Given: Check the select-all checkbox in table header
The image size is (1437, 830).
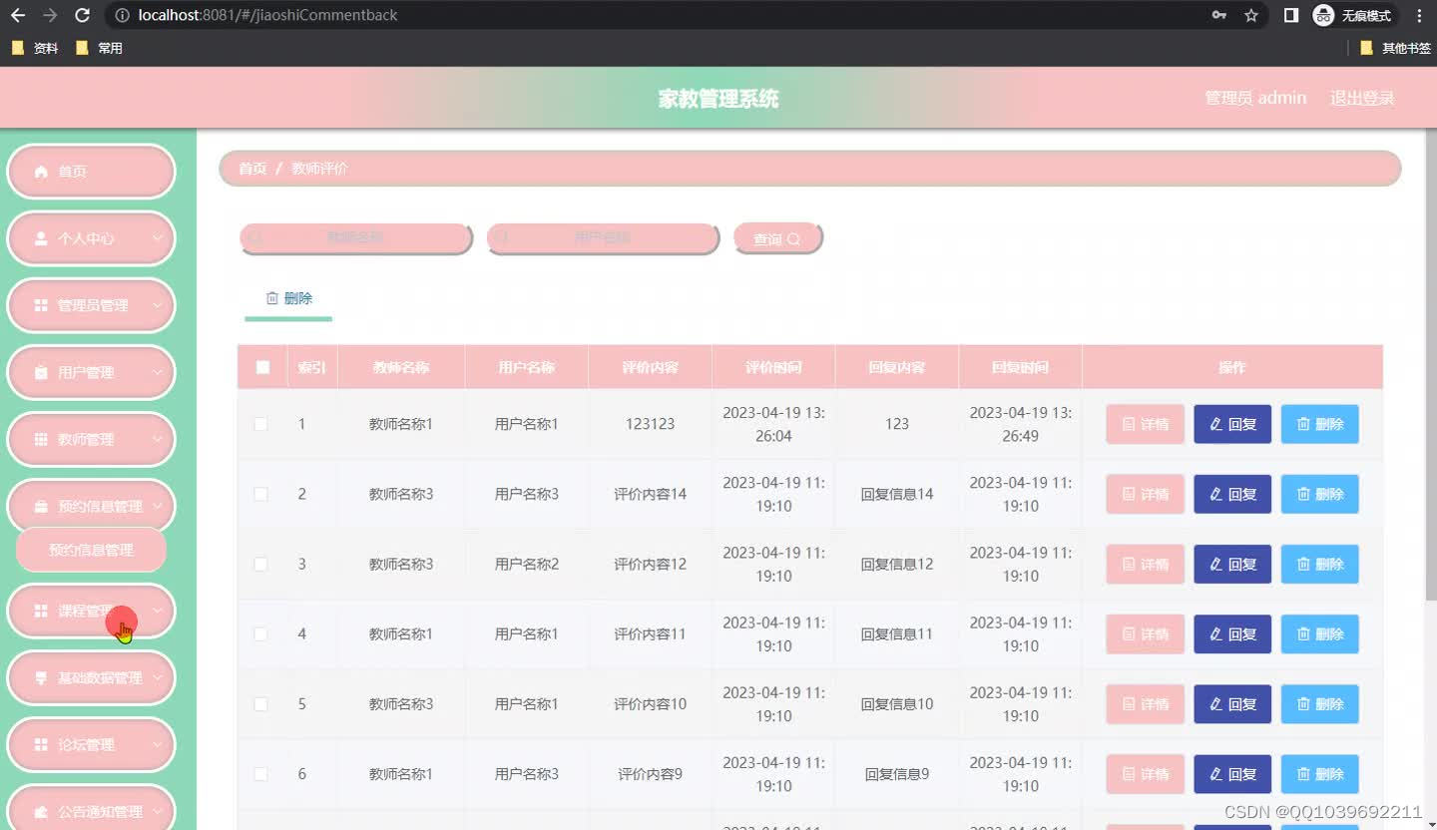Looking at the screenshot, I should pyautogui.click(x=261, y=367).
